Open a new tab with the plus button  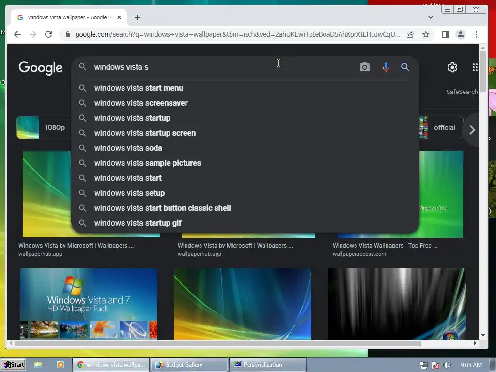137,18
